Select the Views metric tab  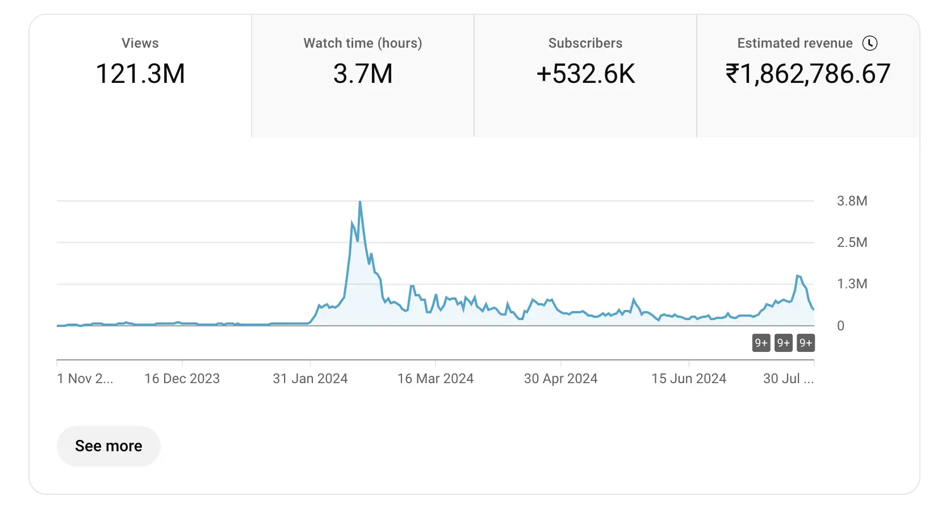click(140, 76)
